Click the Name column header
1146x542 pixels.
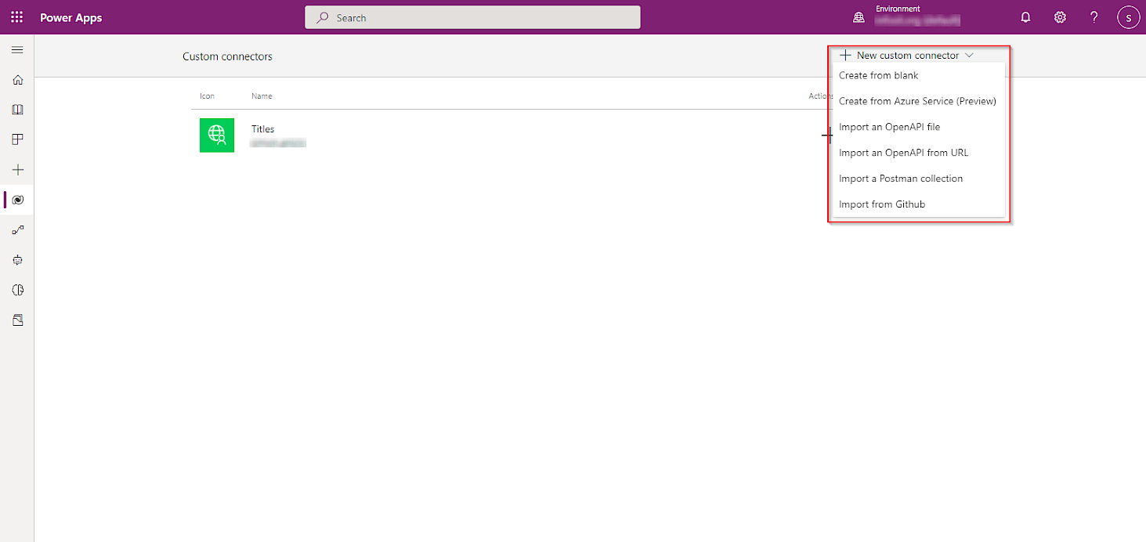tap(262, 96)
